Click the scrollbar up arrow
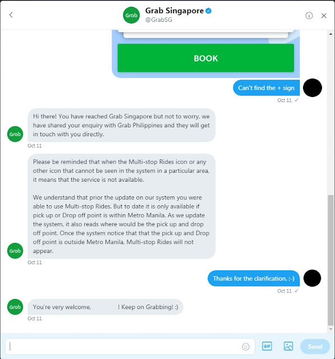Image resolution: width=335 pixels, height=359 pixels. [x=331, y=34]
